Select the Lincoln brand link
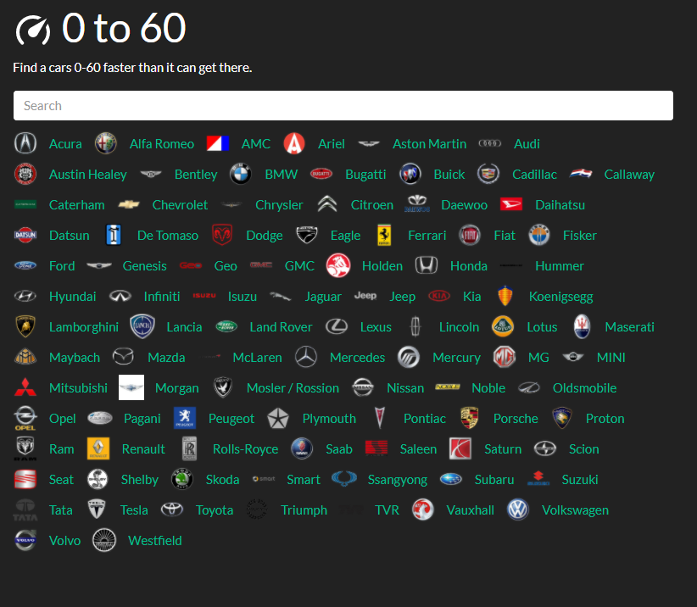 coord(460,326)
